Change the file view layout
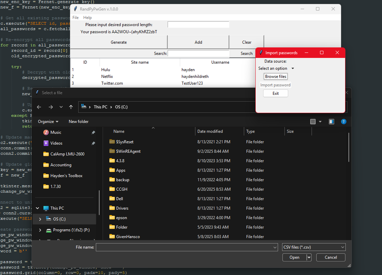 (313, 122)
